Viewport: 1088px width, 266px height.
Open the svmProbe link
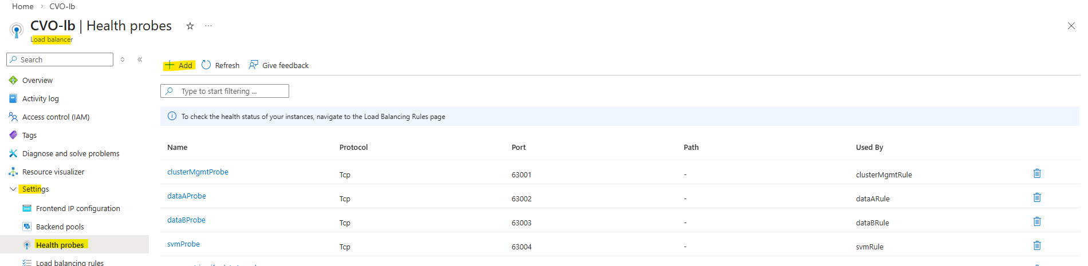pyautogui.click(x=183, y=244)
